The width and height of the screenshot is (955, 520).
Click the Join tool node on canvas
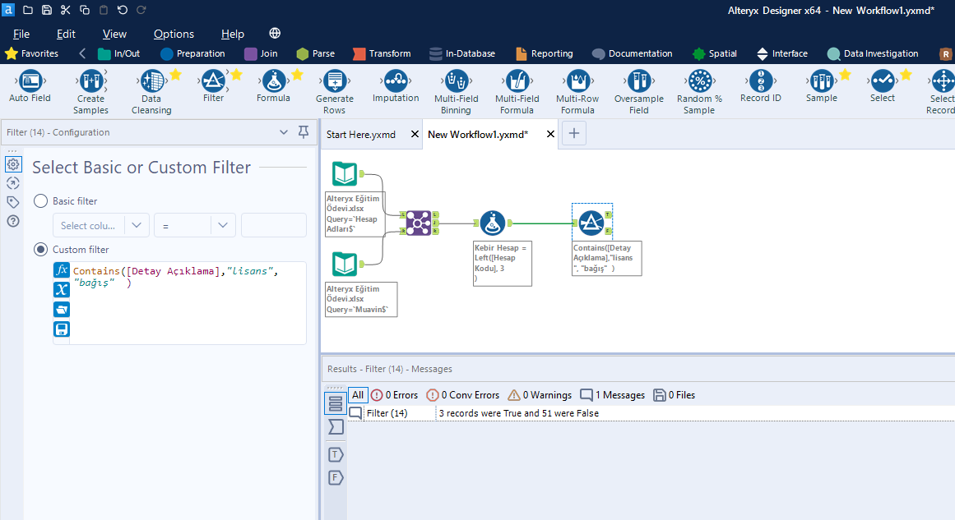(418, 222)
